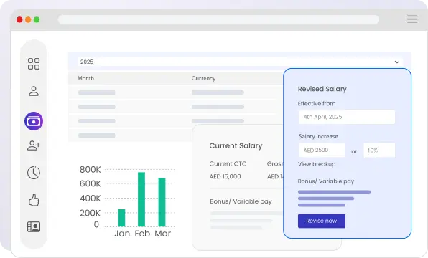
Task: Open the payroll money icon in sidebar
Action: pos(34,121)
